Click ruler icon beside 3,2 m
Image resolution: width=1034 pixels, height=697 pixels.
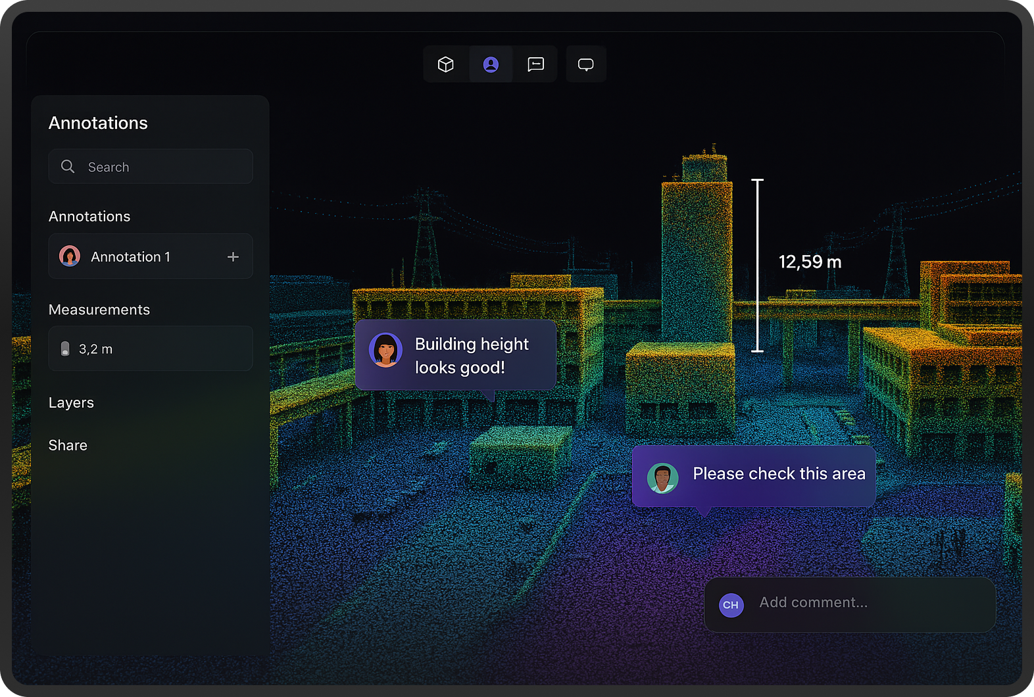[65, 348]
